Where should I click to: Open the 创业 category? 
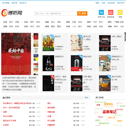click(x=68, y=22)
